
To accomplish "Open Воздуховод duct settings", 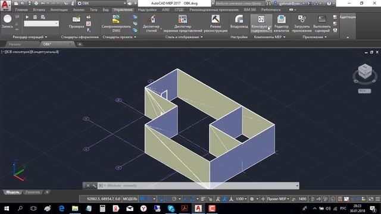I will [x=239, y=22].
